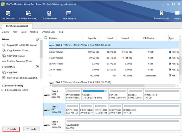Collapse the Convert Disk section
The height and width of the screenshot is (136, 182).
[x=37, y=67]
